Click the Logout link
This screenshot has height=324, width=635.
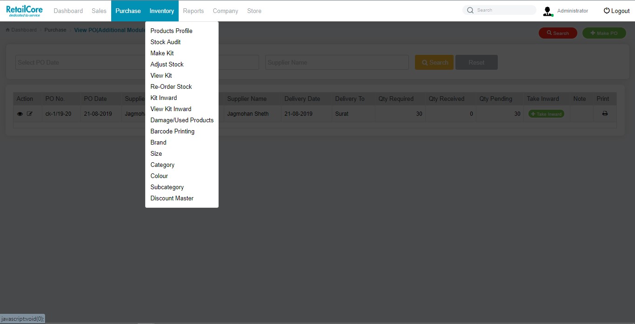point(616,11)
